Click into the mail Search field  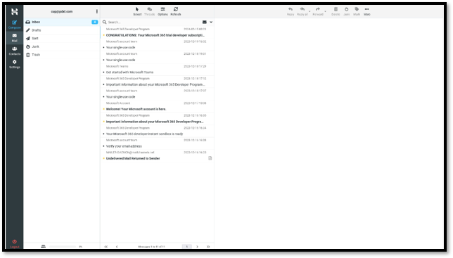click(x=153, y=22)
